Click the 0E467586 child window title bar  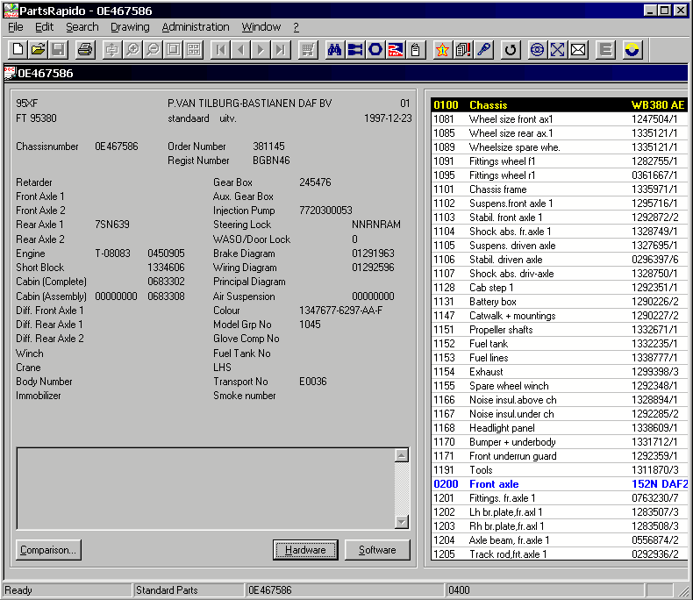tap(346, 73)
